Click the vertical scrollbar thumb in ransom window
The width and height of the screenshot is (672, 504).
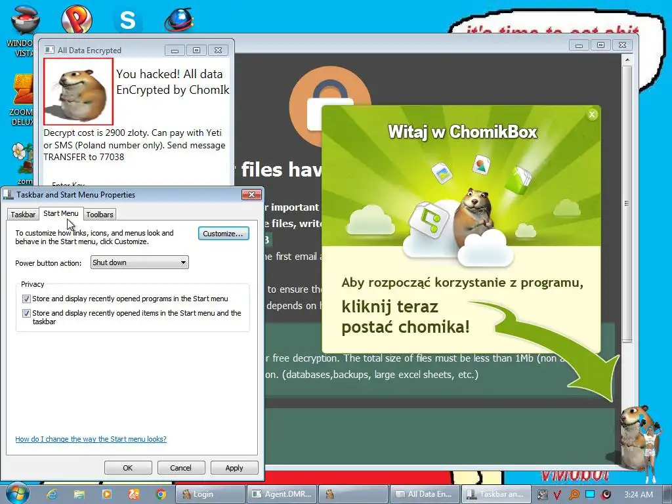click(627, 203)
